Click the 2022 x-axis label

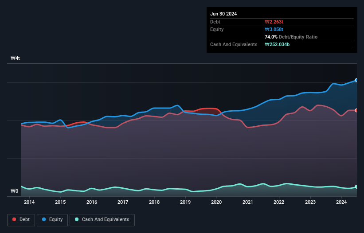(279, 202)
